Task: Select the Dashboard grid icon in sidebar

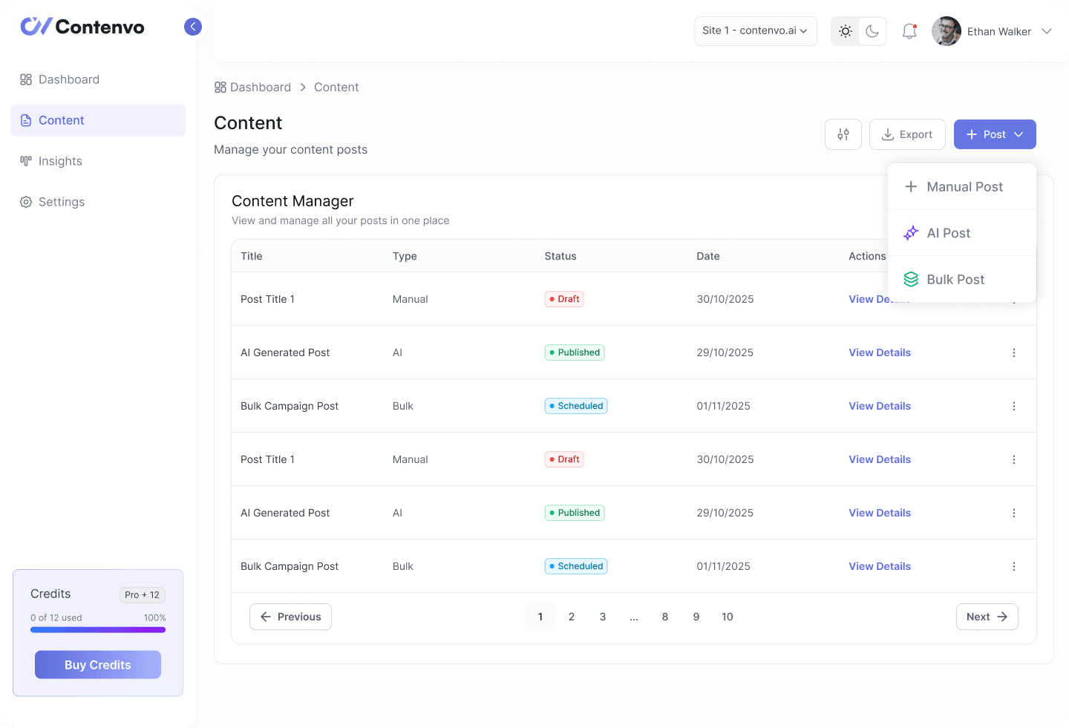Action: [25, 79]
